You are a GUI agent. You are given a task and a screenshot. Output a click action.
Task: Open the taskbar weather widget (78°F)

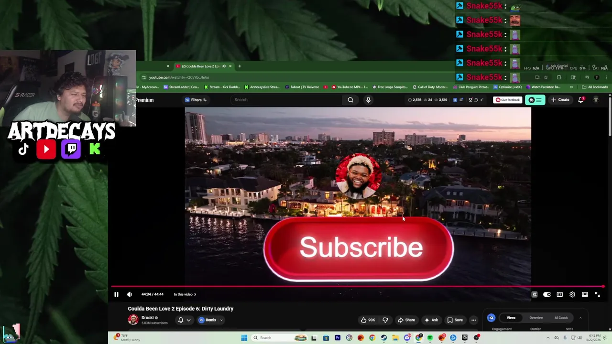click(x=126, y=338)
